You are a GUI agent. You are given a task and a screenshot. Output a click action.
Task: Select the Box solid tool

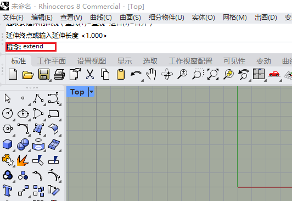pyautogui.click(x=8, y=144)
